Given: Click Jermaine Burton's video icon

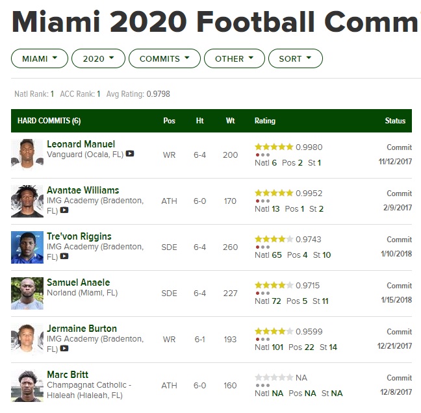Looking at the screenshot, I should pyautogui.click(x=64, y=349).
